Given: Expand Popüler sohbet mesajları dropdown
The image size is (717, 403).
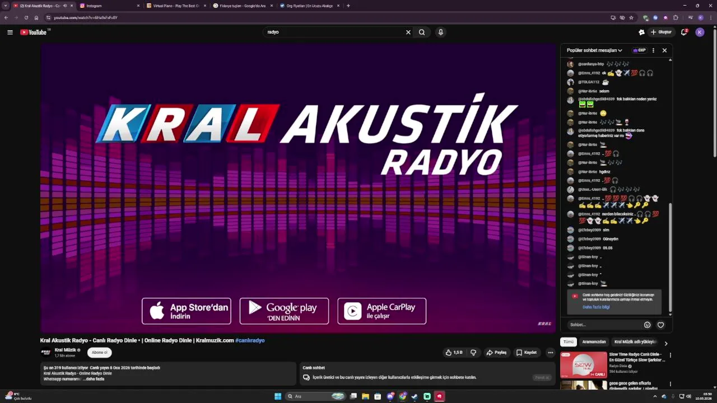Looking at the screenshot, I should (594, 50).
